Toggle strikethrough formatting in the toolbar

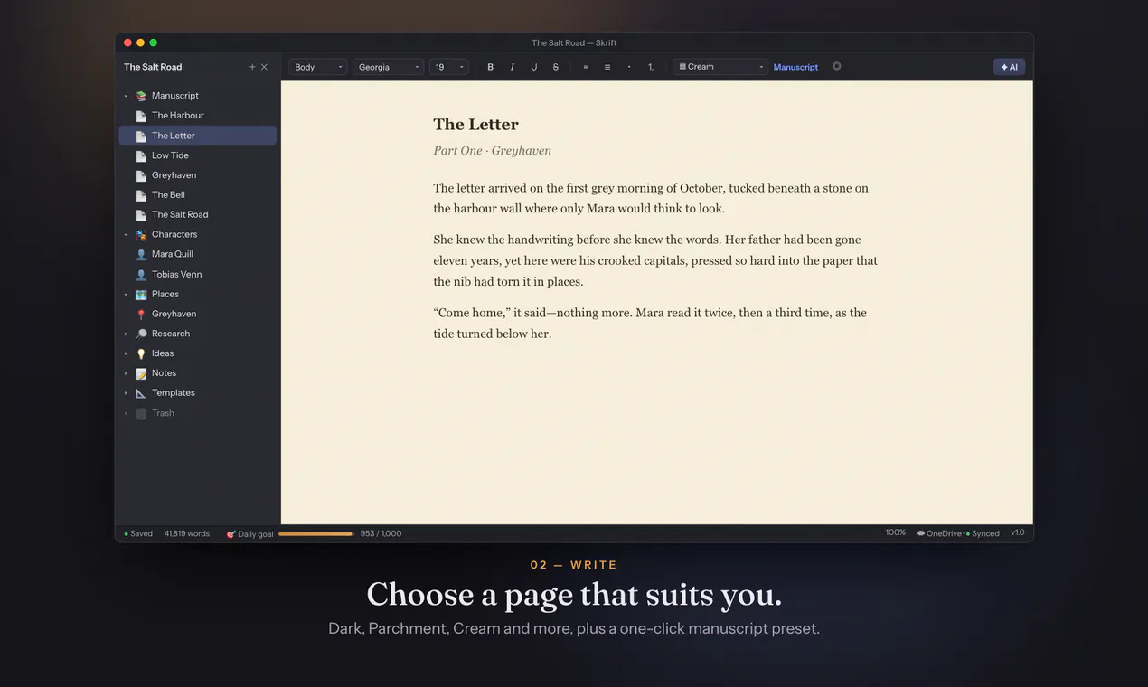(x=556, y=67)
